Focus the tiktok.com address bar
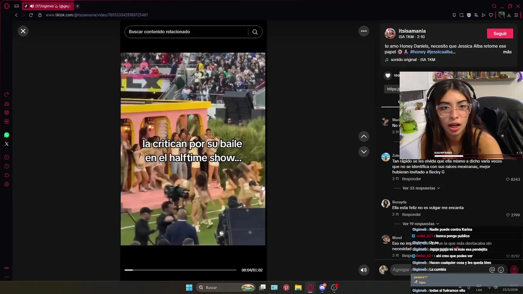 (97, 15)
